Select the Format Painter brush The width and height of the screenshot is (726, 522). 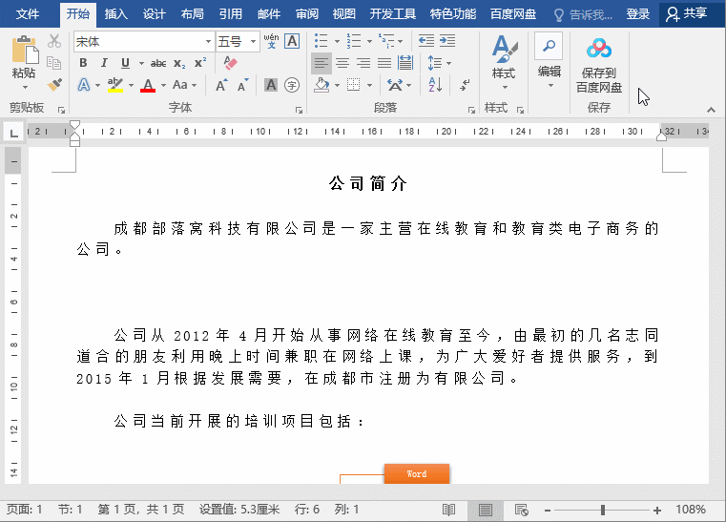coord(54,84)
